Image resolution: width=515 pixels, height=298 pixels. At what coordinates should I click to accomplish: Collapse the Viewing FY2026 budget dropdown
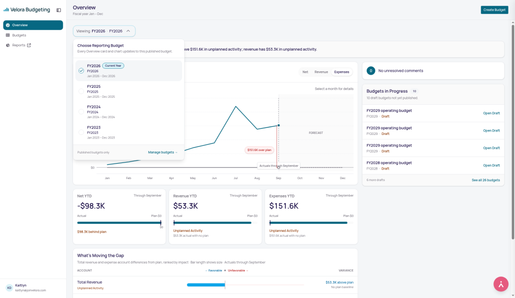pos(104,31)
